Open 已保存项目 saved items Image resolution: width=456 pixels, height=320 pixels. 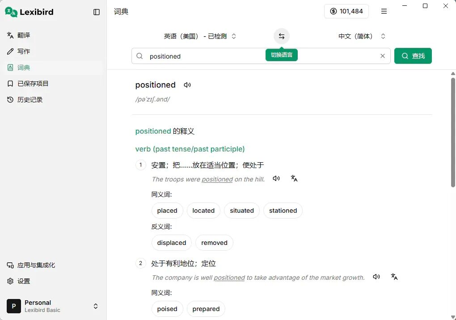click(53, 84)
